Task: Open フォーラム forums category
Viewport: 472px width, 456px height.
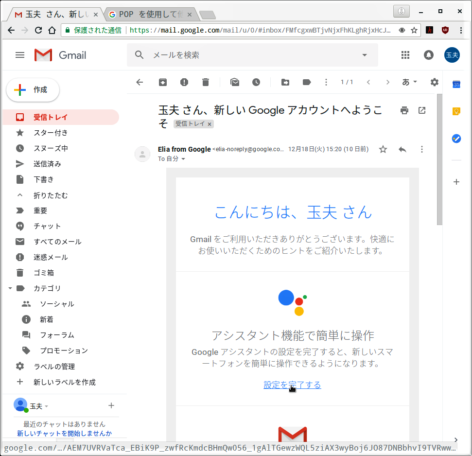Action: click(x=57, y=335)
